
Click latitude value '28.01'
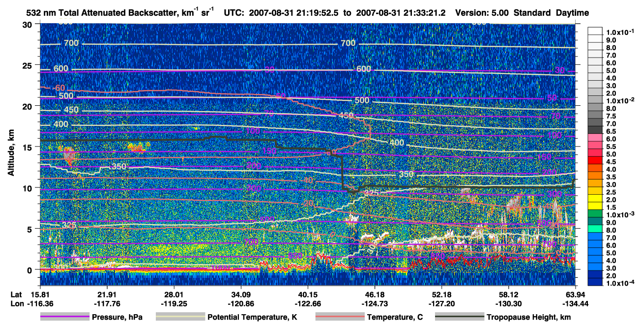coord(174,295)
